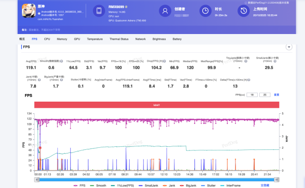Click the phone device icon beside RMX6699
The image size is (305, 188).
tap(99, 11)
